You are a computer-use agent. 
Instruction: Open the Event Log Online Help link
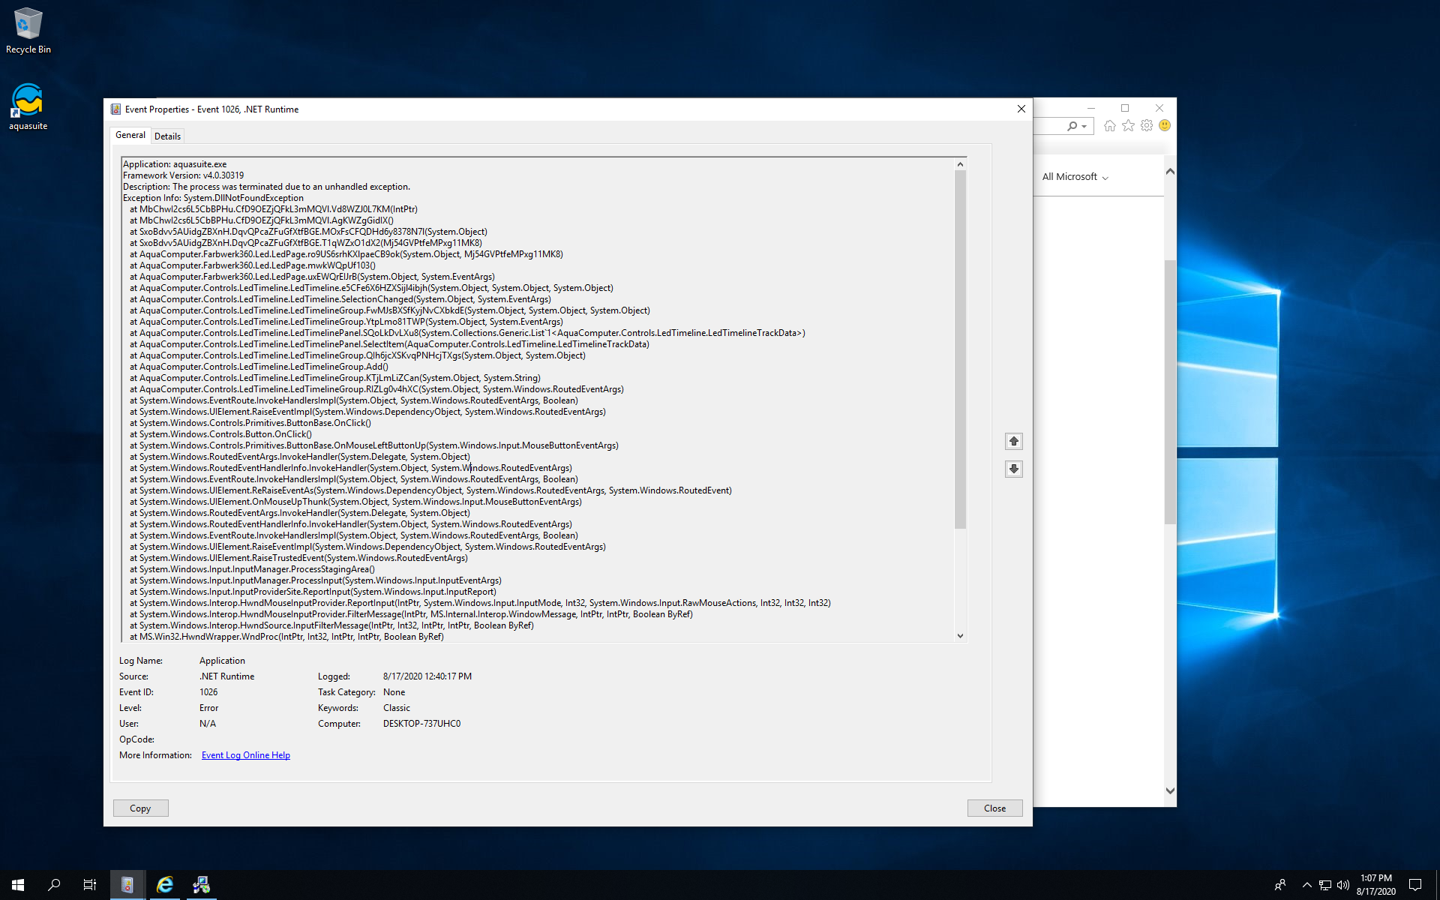tap(245, 755)
